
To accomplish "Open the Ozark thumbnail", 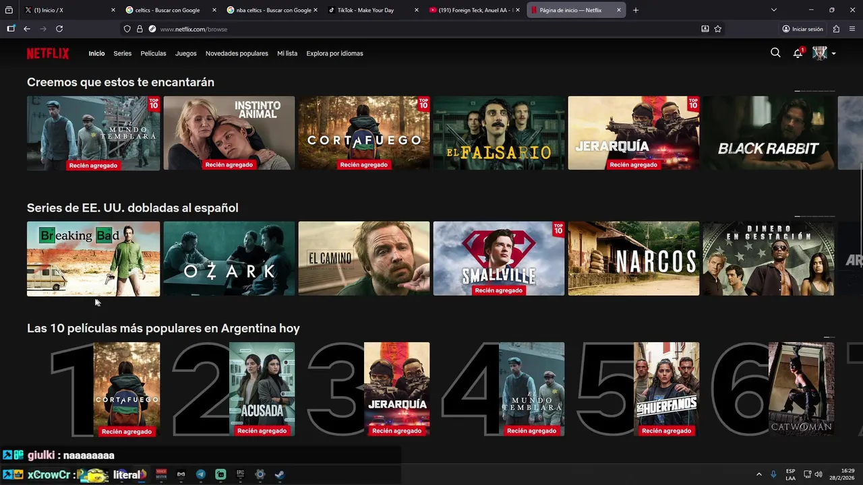I will click(229, 259).
